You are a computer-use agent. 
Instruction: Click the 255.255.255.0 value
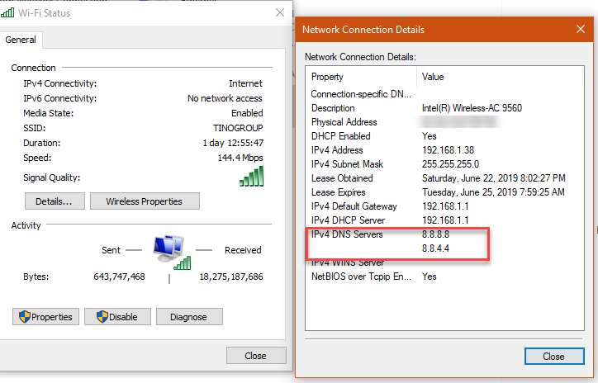tap(450, 164)
